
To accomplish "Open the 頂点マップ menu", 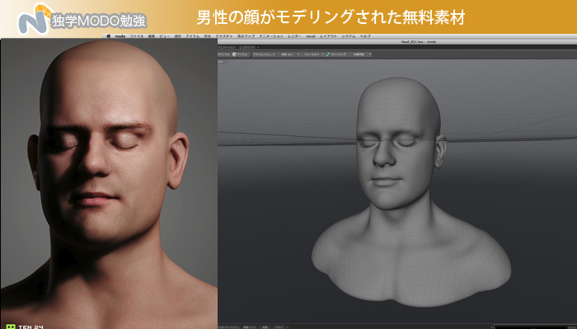I will click(x=246, y=36).
